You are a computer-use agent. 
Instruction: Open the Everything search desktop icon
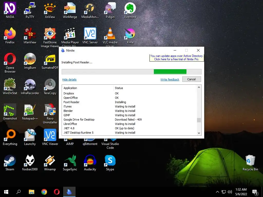click(10, 137)
